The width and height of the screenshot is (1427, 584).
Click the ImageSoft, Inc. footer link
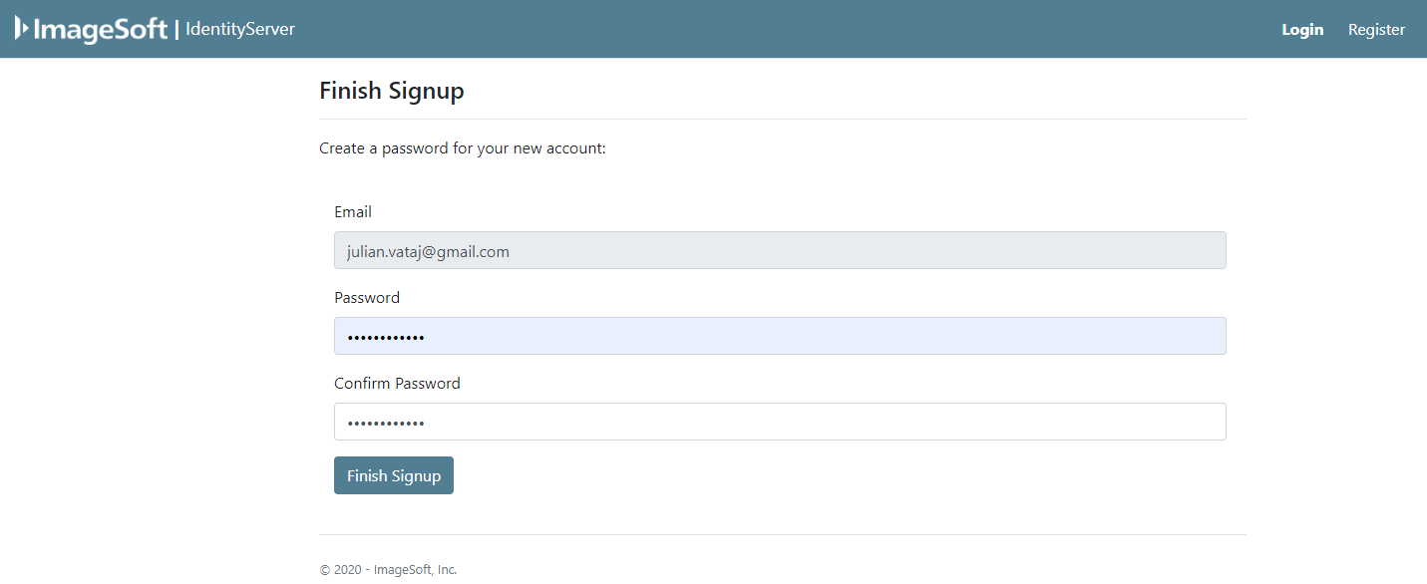pos(414,568)
